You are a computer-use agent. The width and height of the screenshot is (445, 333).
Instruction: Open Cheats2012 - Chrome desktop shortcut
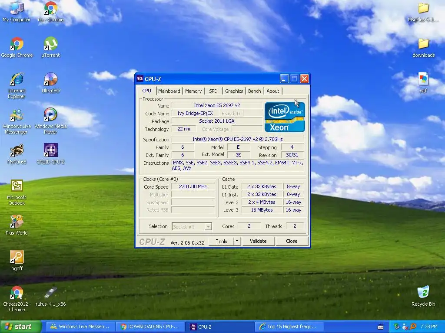(17, 299)
